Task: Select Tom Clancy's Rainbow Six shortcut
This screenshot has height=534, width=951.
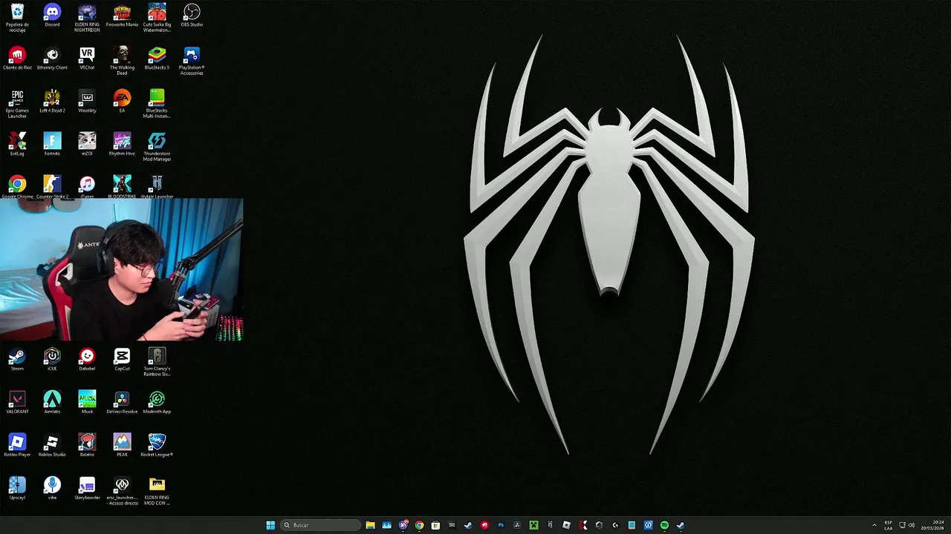Action: pyautogui.click(x=157, y=361)
